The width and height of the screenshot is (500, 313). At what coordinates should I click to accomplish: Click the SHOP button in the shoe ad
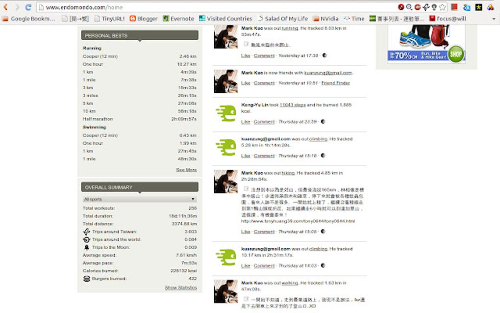pyautogui.click(x=455, y=55)
